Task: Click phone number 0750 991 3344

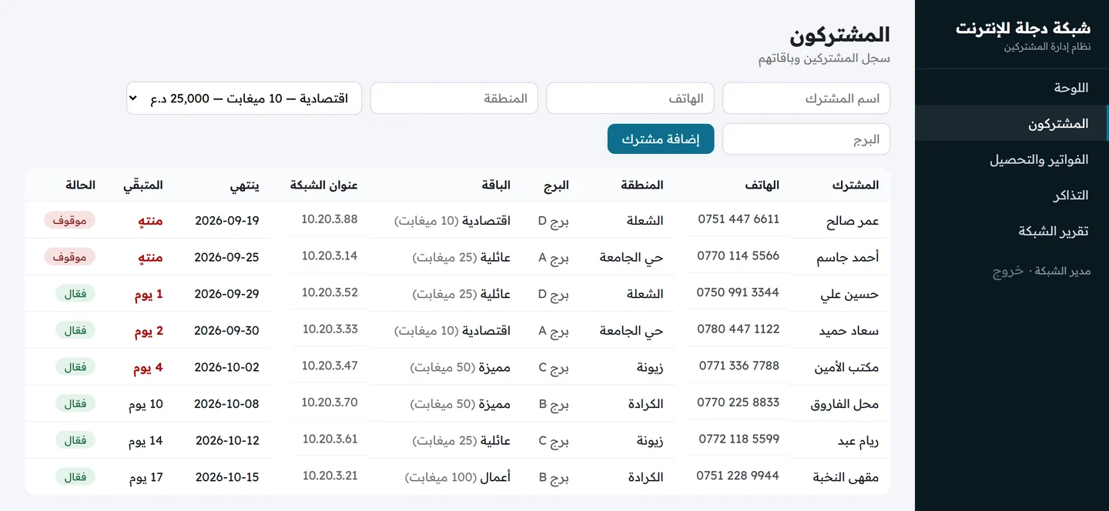Action: coord(738,292)
